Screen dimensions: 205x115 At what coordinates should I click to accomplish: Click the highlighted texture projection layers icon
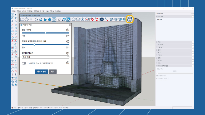(x=129, y=19)
